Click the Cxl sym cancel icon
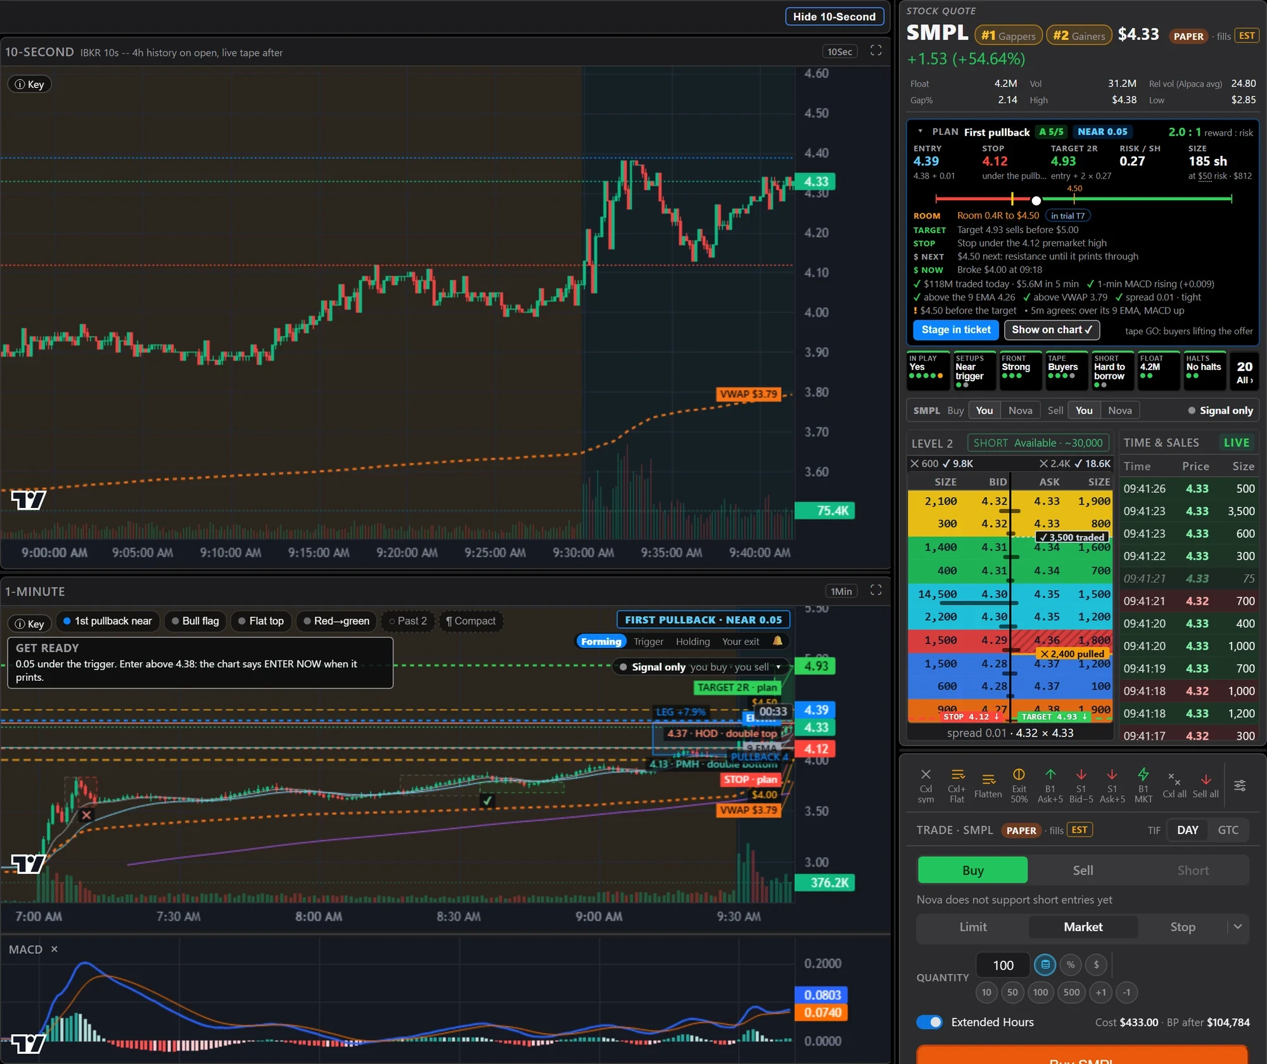 point(926,775)
